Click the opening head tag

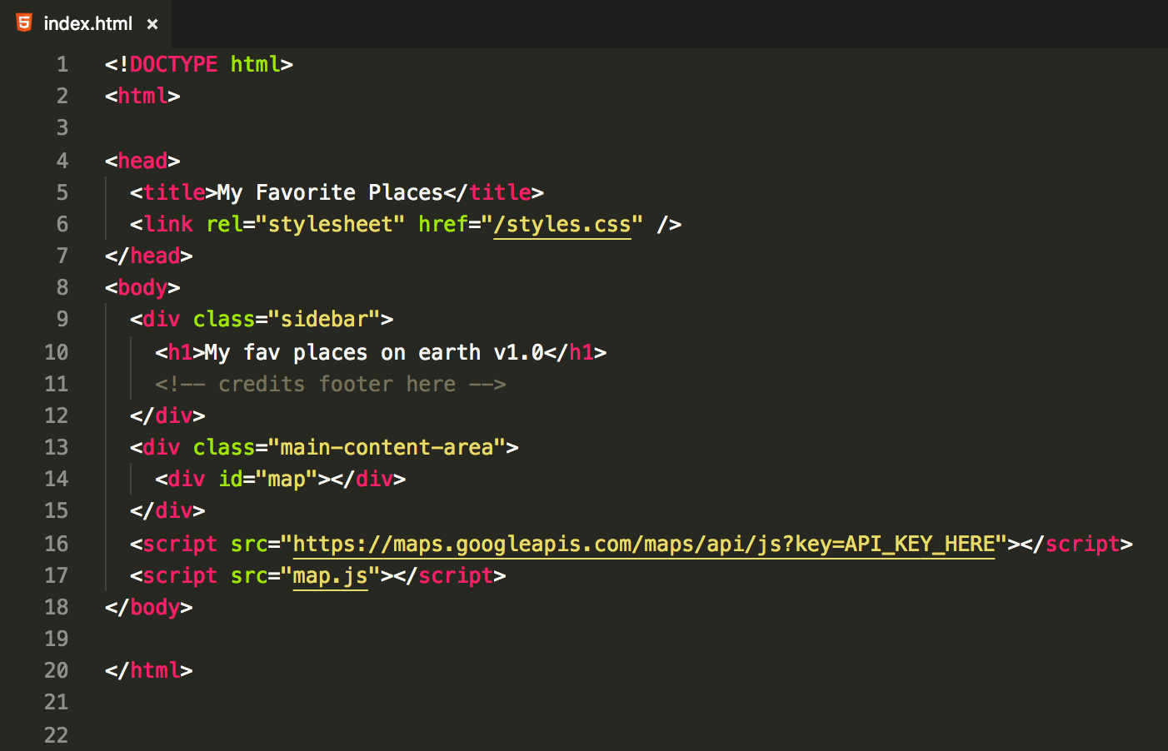142,161
